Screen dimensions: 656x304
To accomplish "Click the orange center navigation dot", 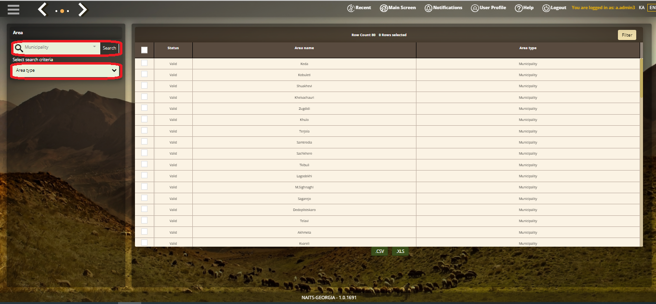I will pos(62,11).
